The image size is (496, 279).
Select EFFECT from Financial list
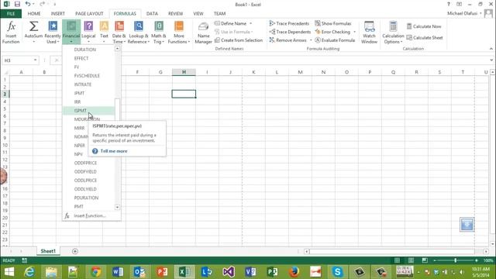(88, 58)
